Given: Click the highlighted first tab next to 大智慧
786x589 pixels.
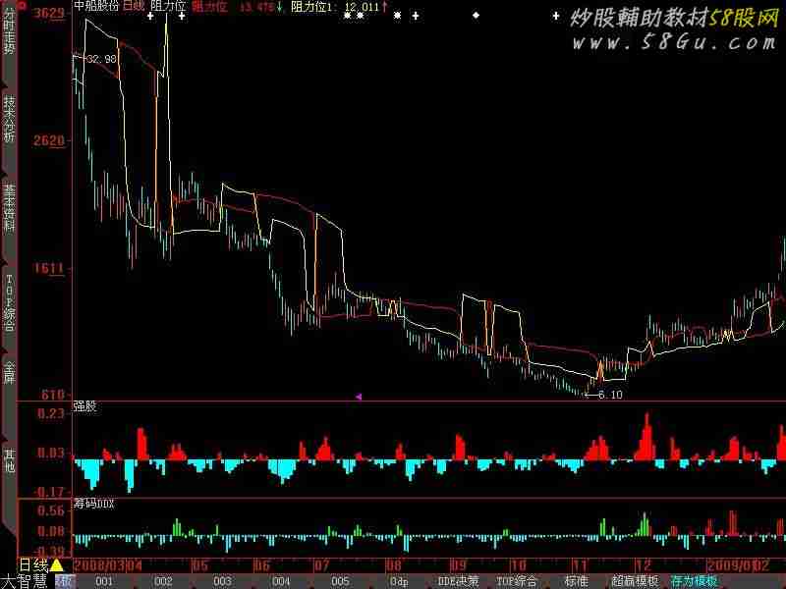Looking at the screenshot, I should [x=64, y=581].
